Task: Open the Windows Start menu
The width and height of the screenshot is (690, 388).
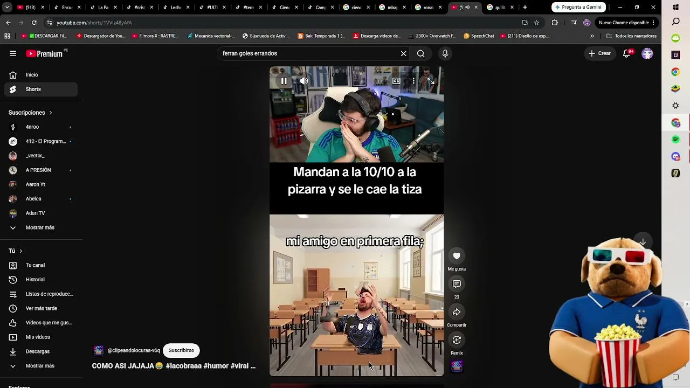Action: click(675, 8)
